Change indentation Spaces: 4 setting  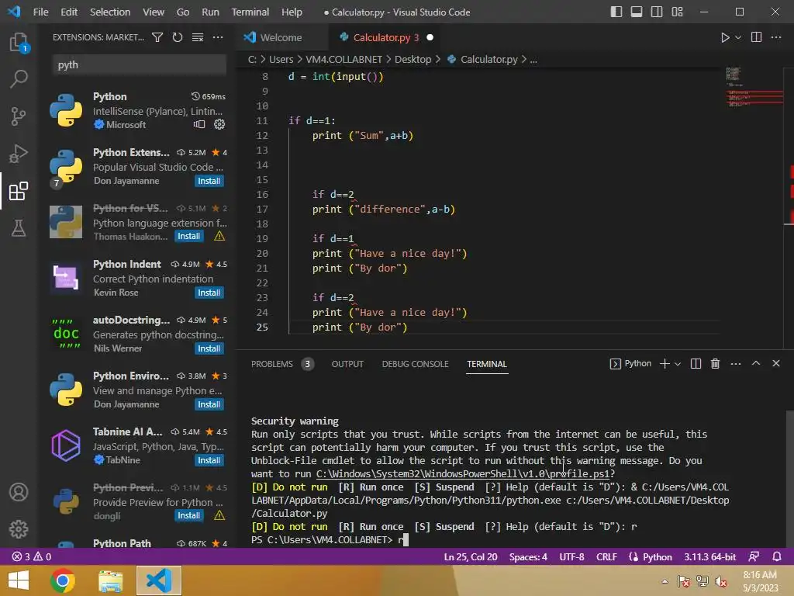pyautogui.click(x=528, y=556)
